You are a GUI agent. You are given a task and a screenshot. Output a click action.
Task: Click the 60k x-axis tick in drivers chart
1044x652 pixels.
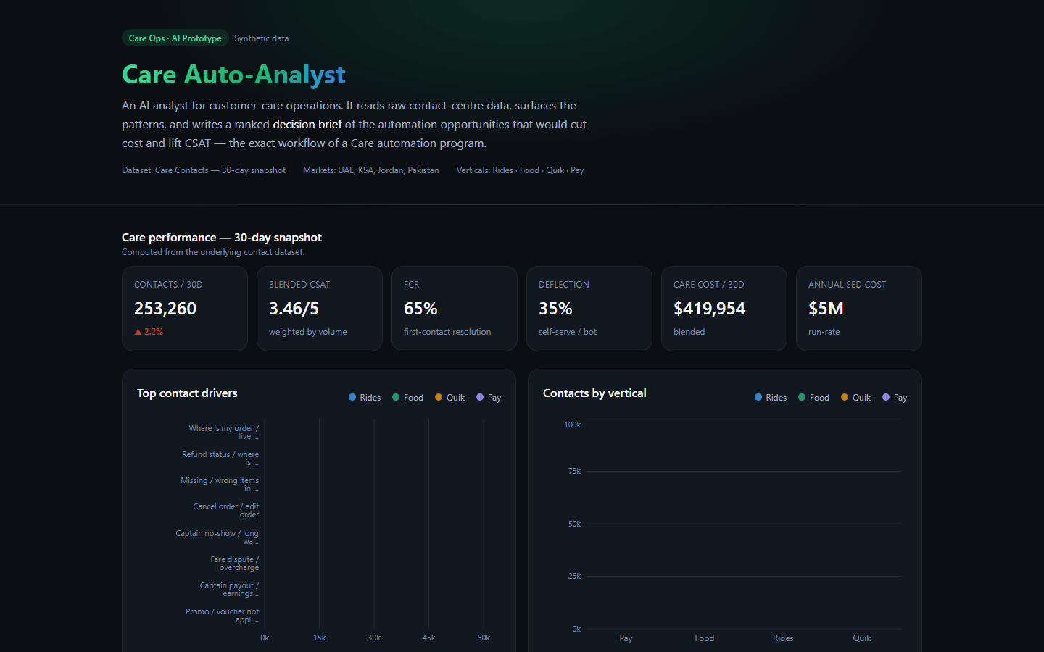pyautogui.click(x=484, y=638)
